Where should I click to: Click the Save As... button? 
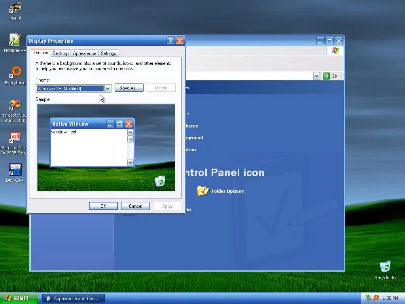129,87
